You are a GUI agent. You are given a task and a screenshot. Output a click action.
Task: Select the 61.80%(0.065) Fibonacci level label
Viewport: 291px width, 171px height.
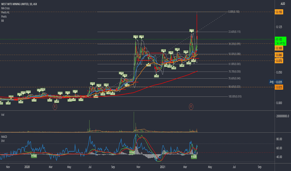click(234, 64)
